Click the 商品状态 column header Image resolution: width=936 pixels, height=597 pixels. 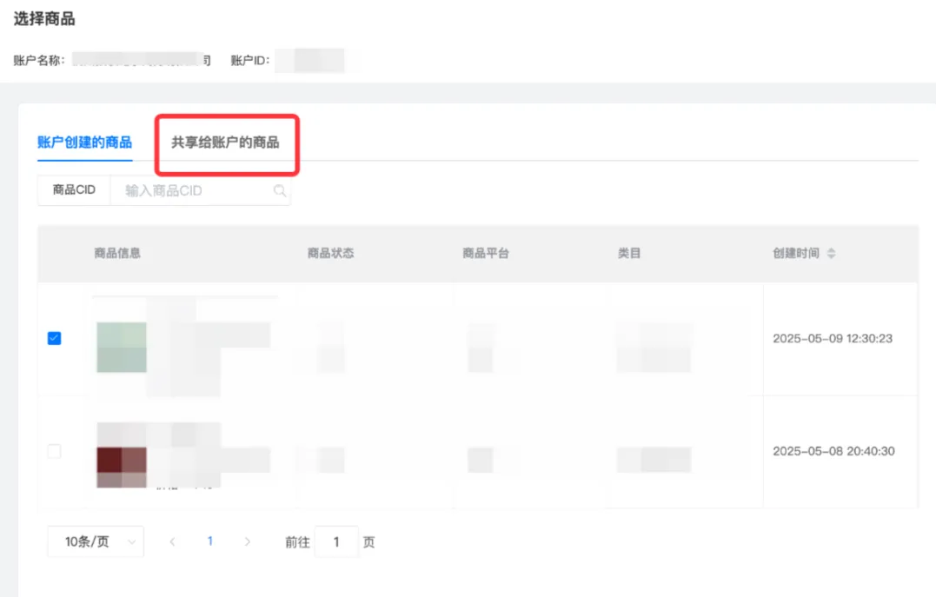(x=331, y=253)
